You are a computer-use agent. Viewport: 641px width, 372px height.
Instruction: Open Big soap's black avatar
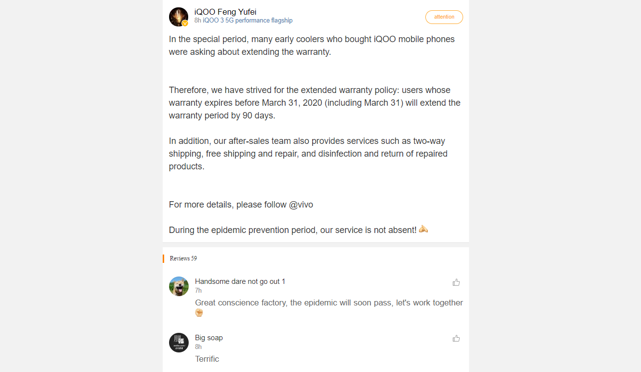pos(179,342)
